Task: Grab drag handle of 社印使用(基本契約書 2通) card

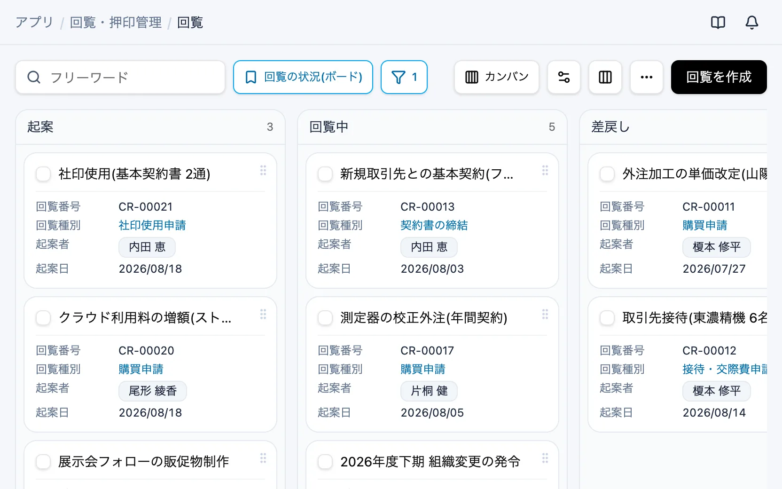Action: click(x=263, y=170)
